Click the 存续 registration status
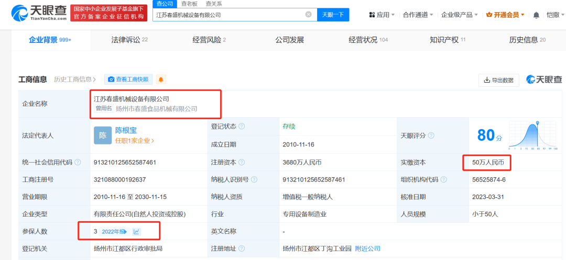 289,127
